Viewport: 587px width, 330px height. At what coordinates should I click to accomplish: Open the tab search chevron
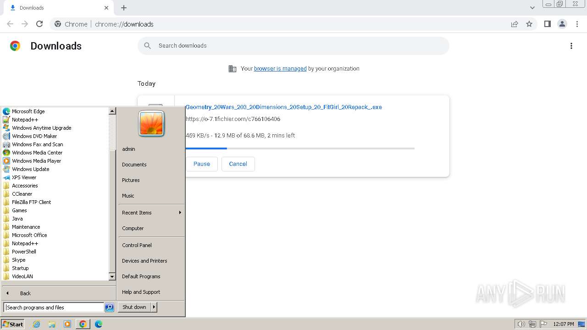point(532,8)
